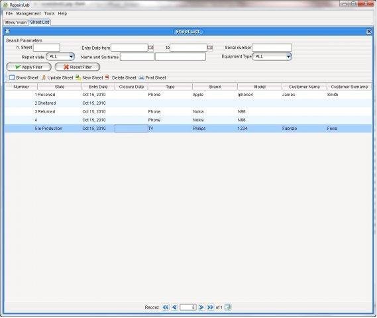Viewport: 377px width, 318px height.
Task: Go to next record page
Action: [201, 307]
